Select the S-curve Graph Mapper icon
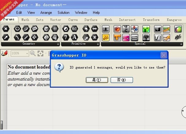Screen dimensions: 186x134 158,37
